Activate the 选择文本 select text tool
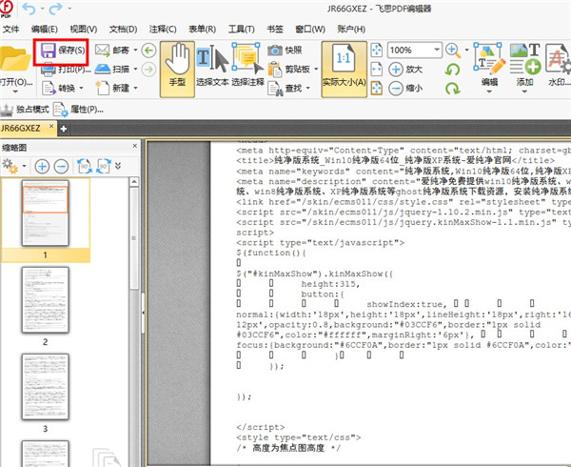The width and height of the screenshot is (571, 467). 210,69
